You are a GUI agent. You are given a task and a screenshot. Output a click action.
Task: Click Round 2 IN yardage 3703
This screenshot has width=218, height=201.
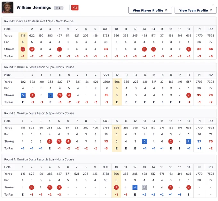tap(199, 82)
